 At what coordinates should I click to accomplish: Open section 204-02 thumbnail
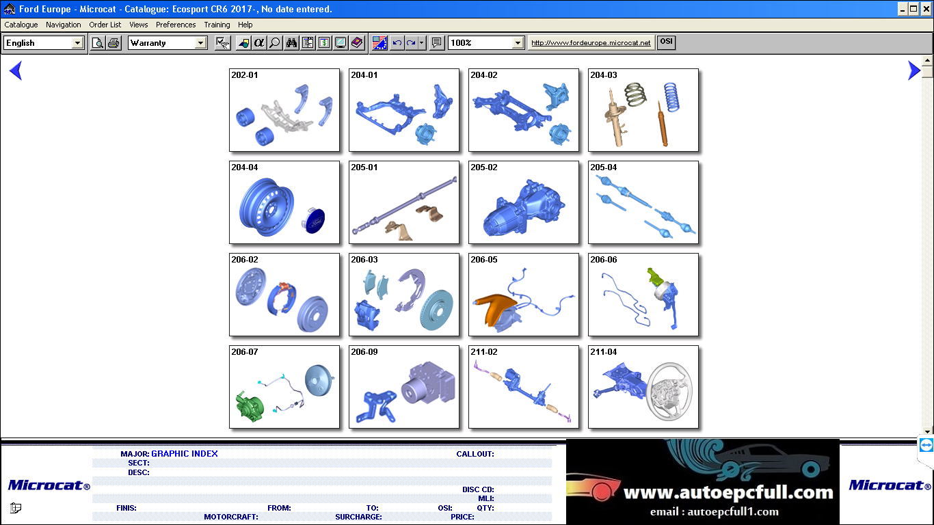(524, 110)
